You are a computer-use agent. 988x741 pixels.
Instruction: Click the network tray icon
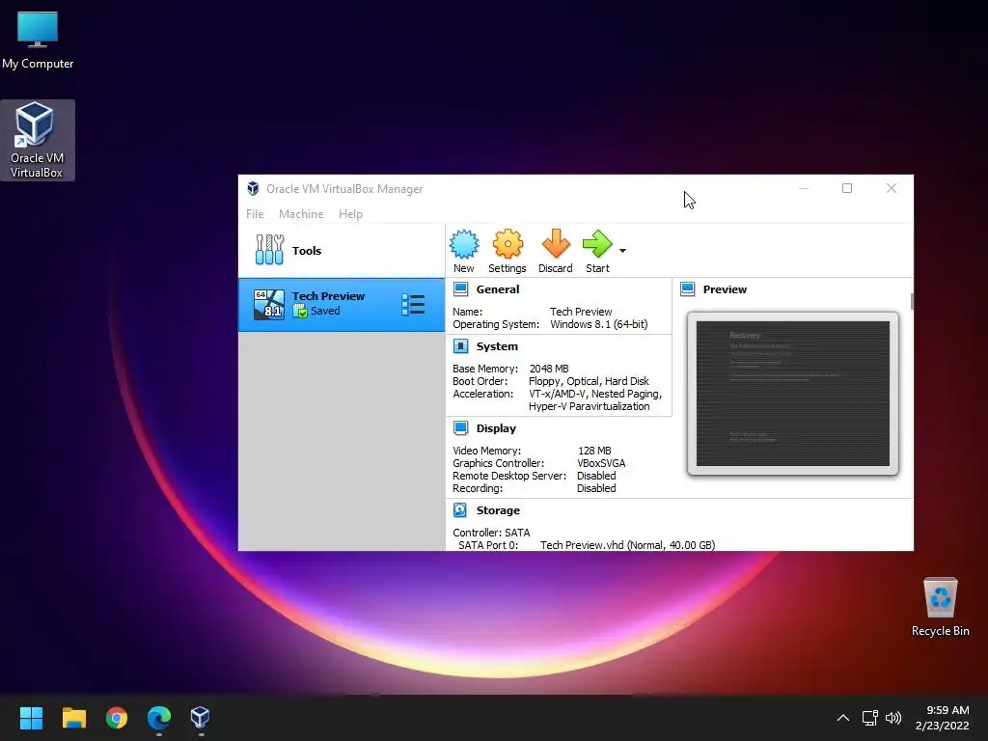pyautogui.click(x=869, y=717)
